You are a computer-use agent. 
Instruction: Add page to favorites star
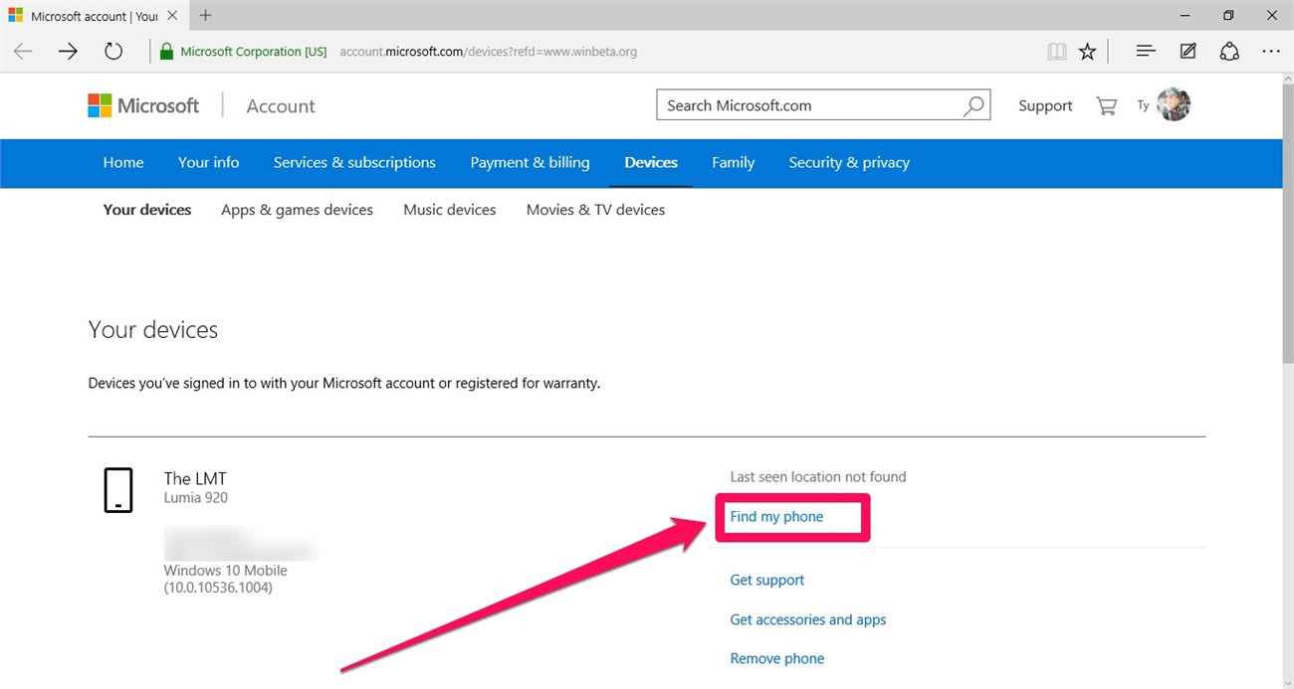(1087, 52)
